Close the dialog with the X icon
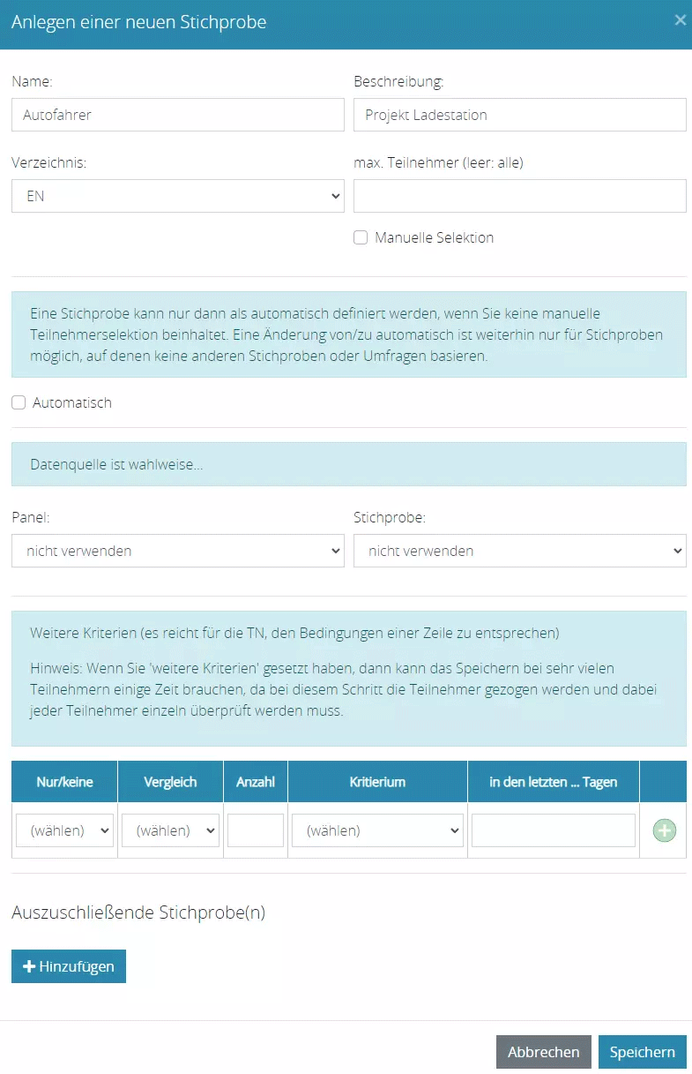692x1074 pixels. (x=680, y=20)
